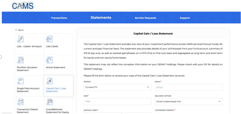Click the DELIVERY OPTION field label
Image resolution: width=241 pixels, height=114 pixels.
pyautogui.click(x=163, y=96)
